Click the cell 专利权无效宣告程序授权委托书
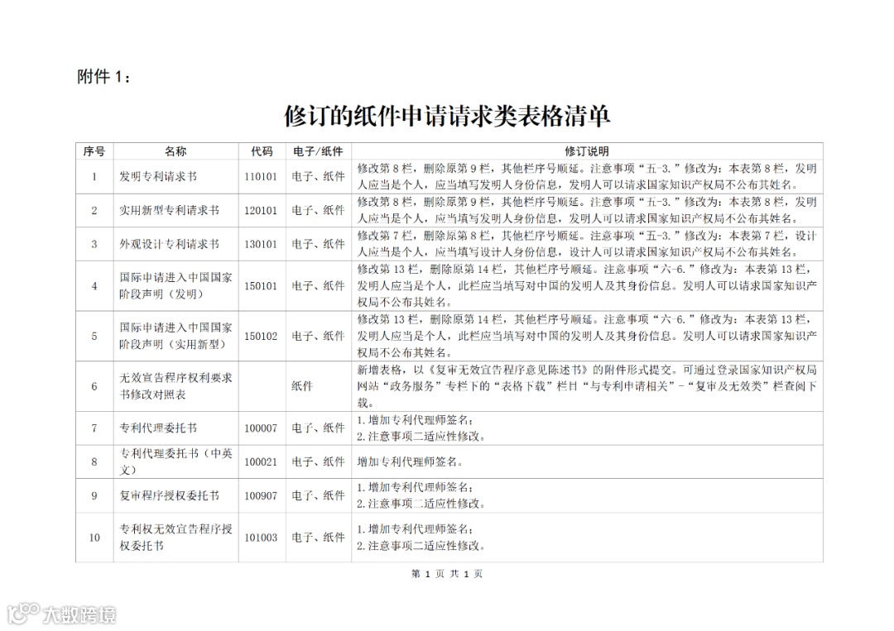This screenshot has height=631, width=894. pos(175,537)
